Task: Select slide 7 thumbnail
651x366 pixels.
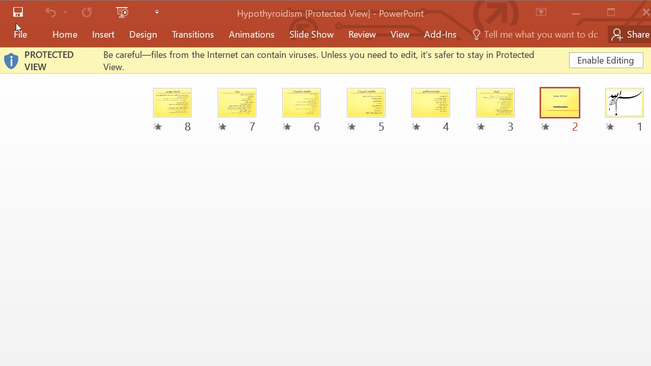Action: (236, 103)
